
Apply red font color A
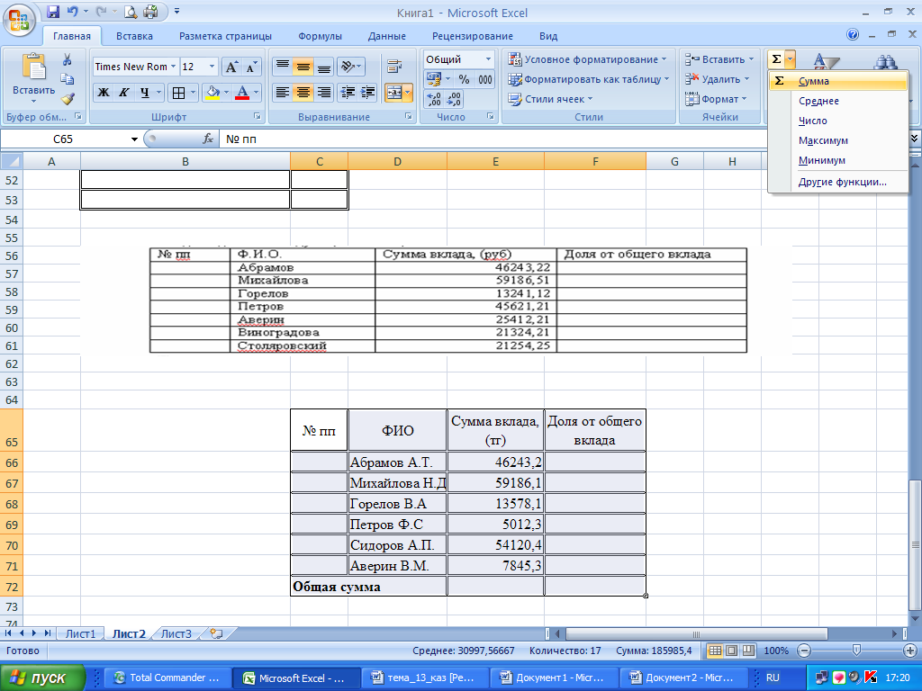click(241, 93)
